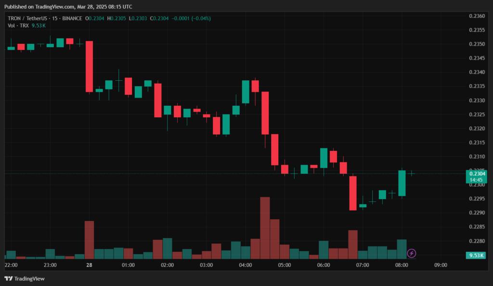493x286 pixels.
Task: Click the 09:00 time axis label
Action: pyautogui.click(x=441, y=264)
